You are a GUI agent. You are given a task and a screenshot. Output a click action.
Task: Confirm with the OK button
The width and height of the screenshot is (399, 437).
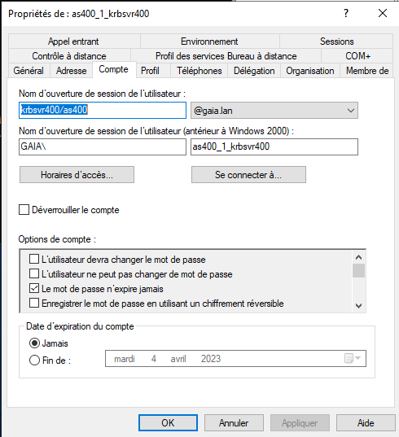[x=168, y=423]
